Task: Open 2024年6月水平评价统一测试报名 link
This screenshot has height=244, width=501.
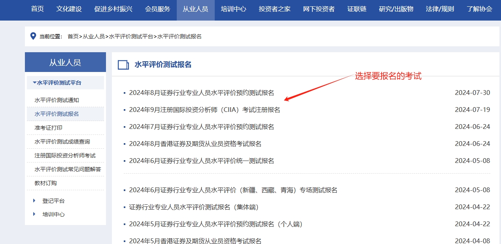Action: pyautogui.click(x=201, y=161)
